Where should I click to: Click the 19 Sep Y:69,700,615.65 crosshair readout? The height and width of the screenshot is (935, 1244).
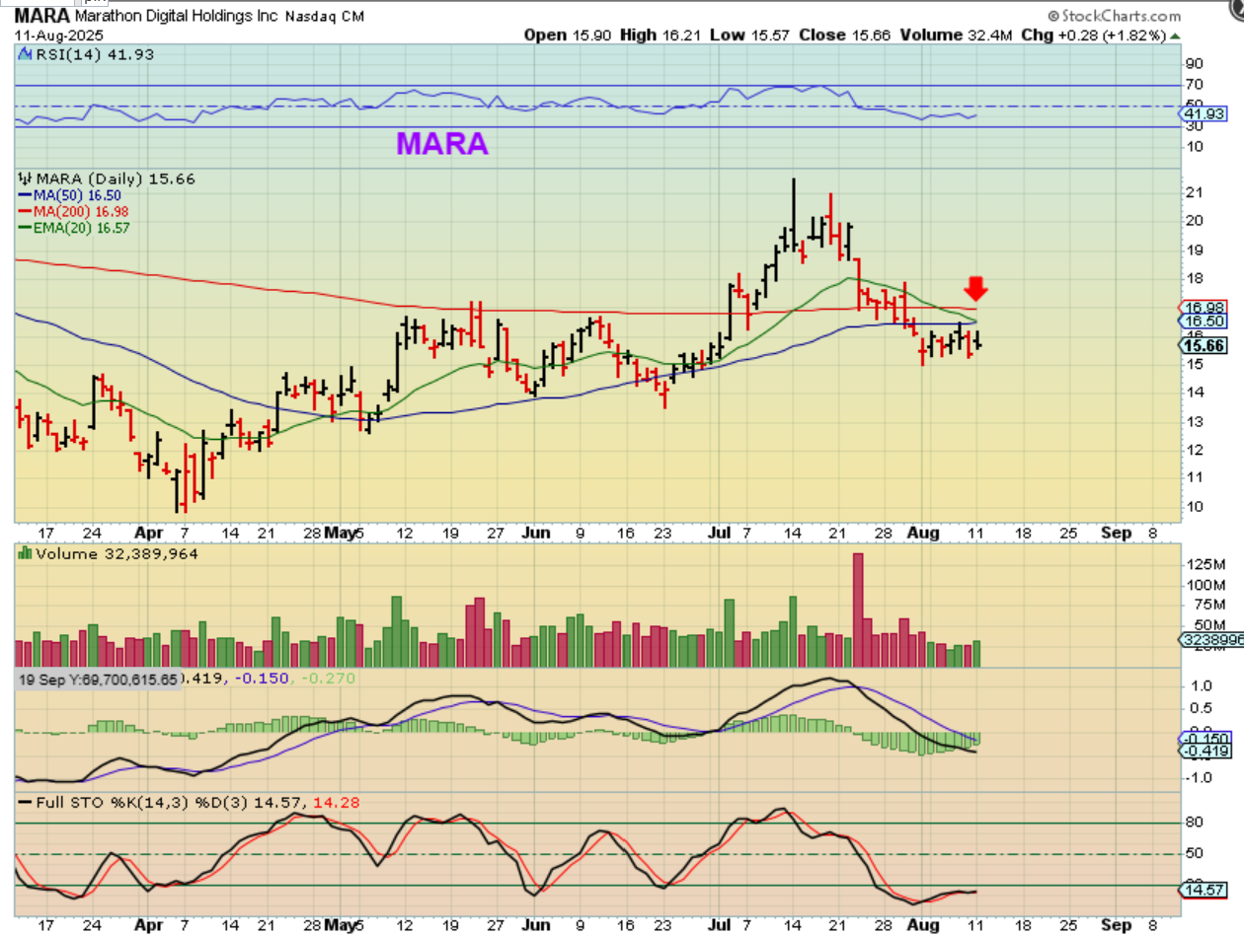(x=96, y=680)
